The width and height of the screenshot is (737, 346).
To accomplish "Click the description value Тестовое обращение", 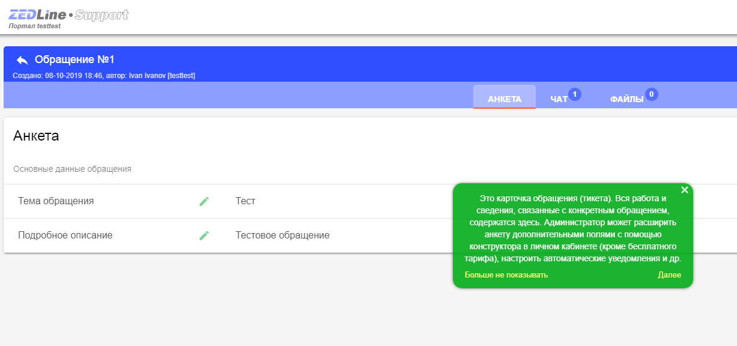I will pyautogui.click(x=281, y=235).
